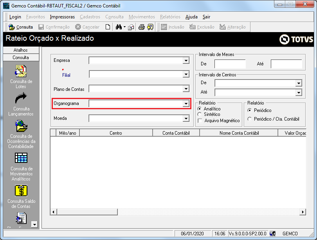Open Consulta de Ocorrências da Contabilidade icon
The height and width of the screenshot is (240, 317).
click(x=22, y=126)
